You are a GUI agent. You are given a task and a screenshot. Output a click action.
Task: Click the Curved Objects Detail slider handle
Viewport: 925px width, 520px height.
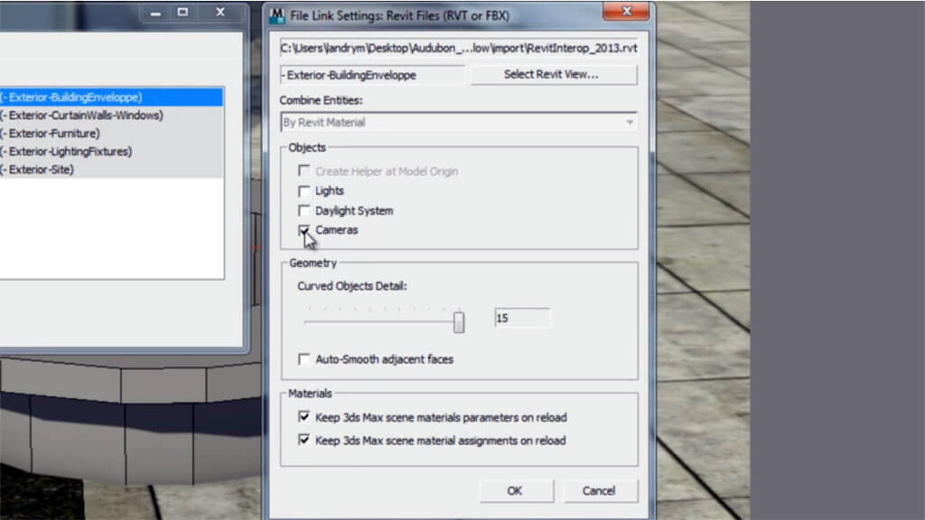tap(459, 322)
